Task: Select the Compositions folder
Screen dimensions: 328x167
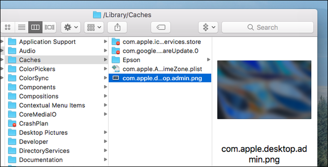Action: (x=57, y=96)
